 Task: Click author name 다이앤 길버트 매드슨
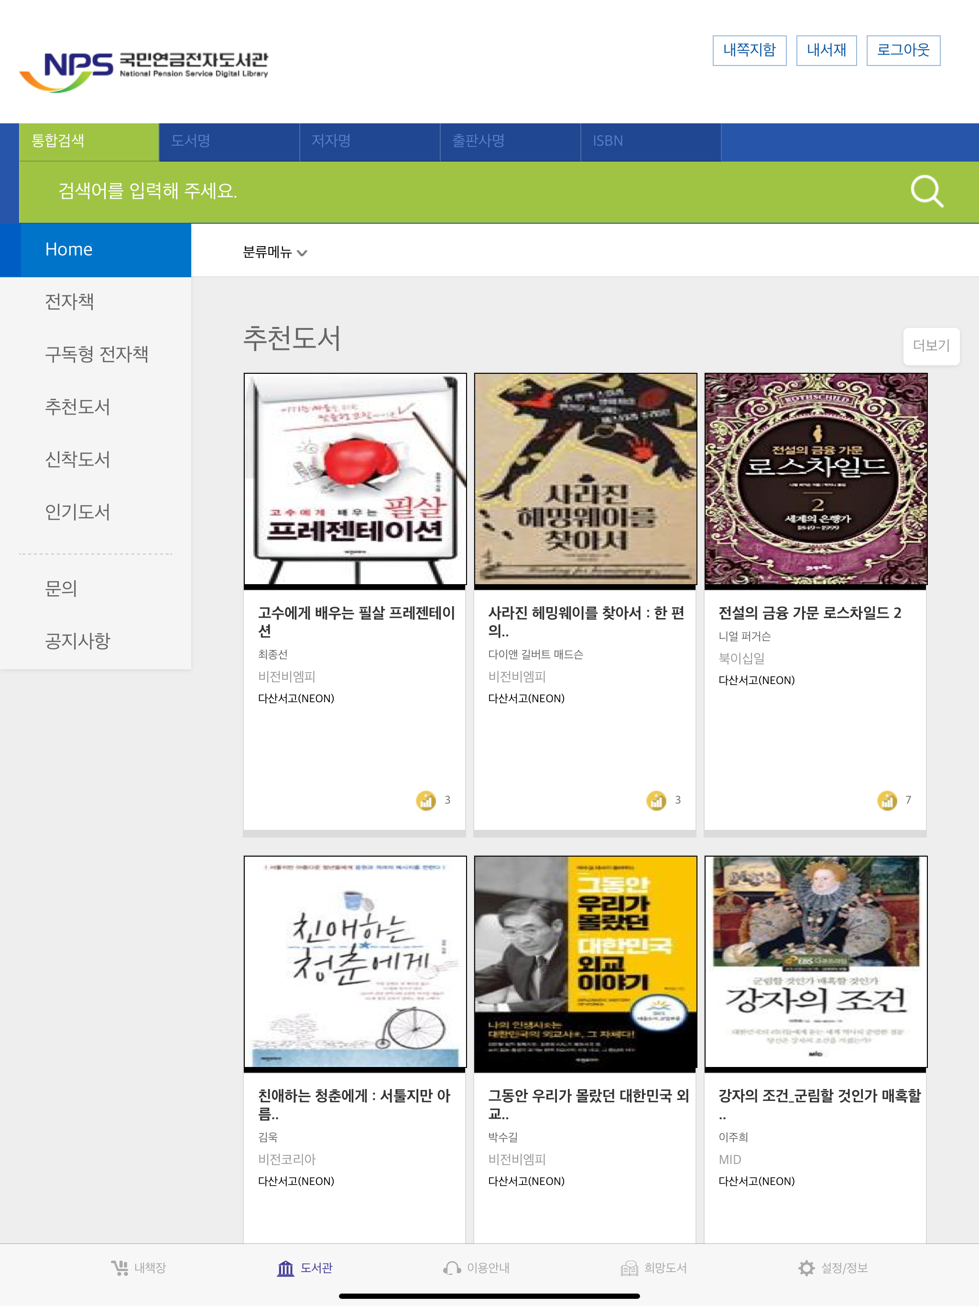(x=535, y=654)
